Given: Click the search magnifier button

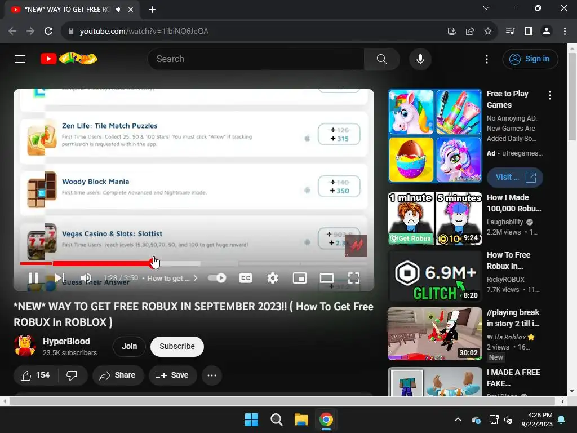Looking at the screenshot, I should tap(381, 59).
